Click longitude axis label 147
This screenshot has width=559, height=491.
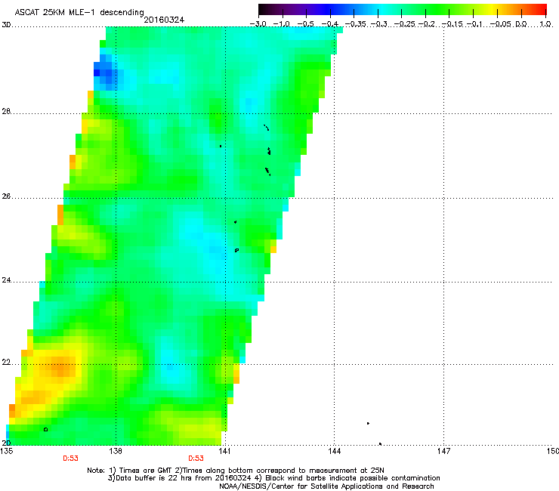pos(443,451)
